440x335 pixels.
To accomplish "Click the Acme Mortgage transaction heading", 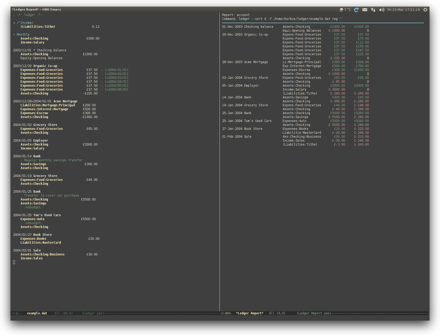I will point(65,101).
